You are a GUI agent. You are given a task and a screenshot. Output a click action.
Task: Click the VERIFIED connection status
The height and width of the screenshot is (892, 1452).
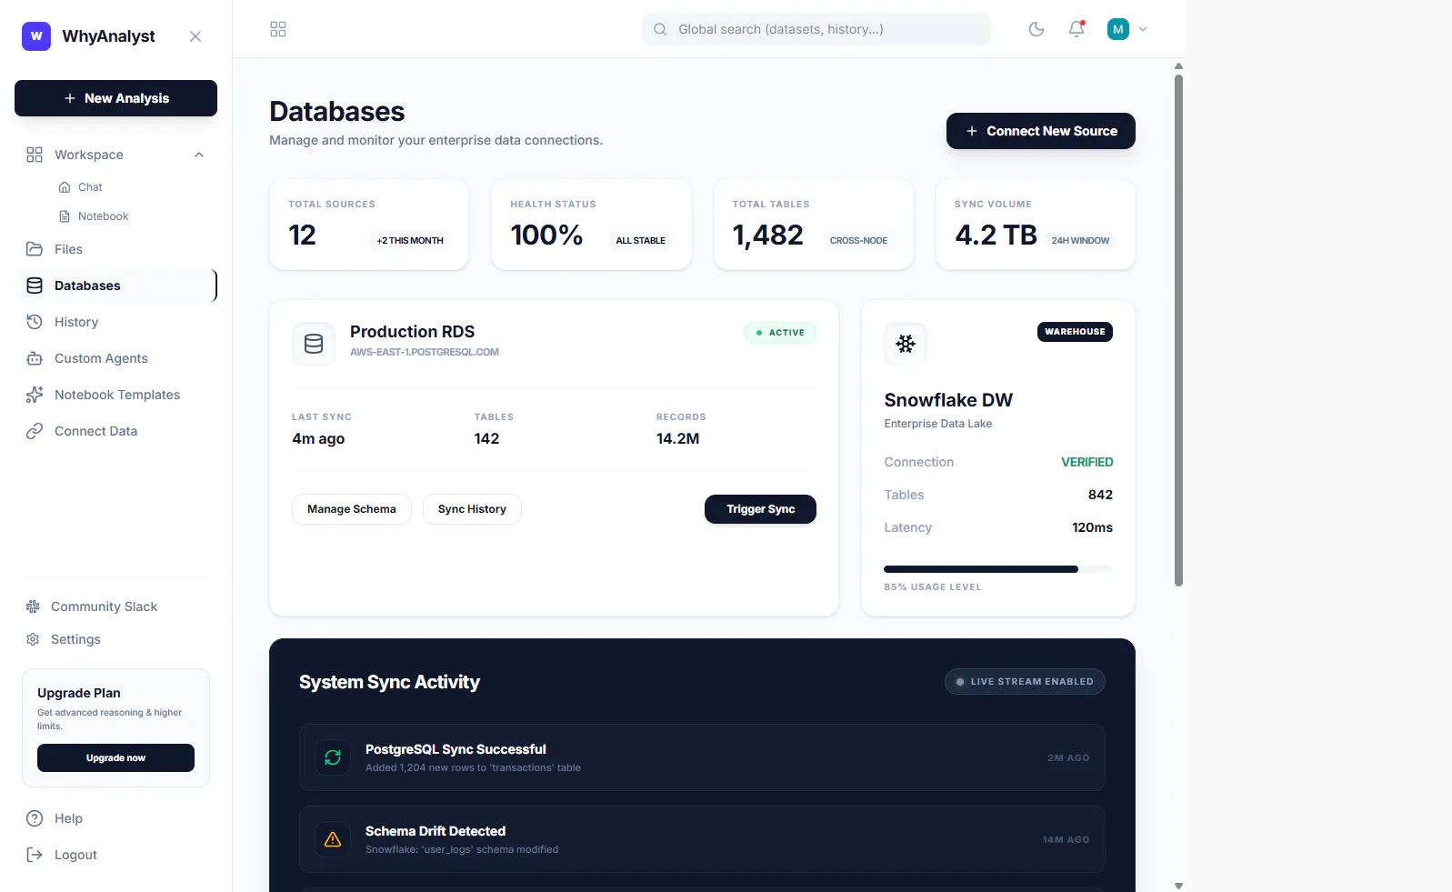[1087, 462]
